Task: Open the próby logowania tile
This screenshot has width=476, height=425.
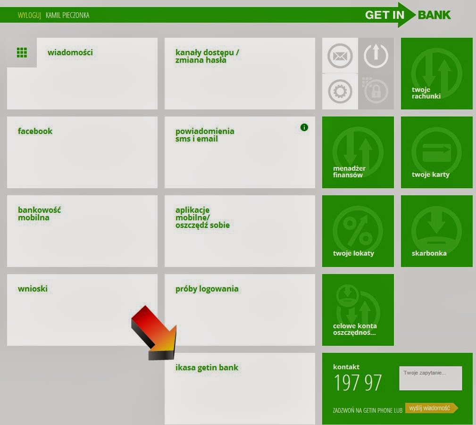Action: click(x=240, y=310)
